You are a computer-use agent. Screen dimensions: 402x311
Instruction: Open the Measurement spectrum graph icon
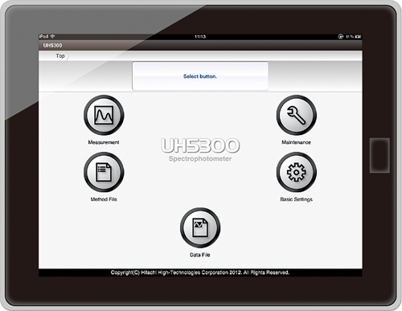click(x=104, y=115)
